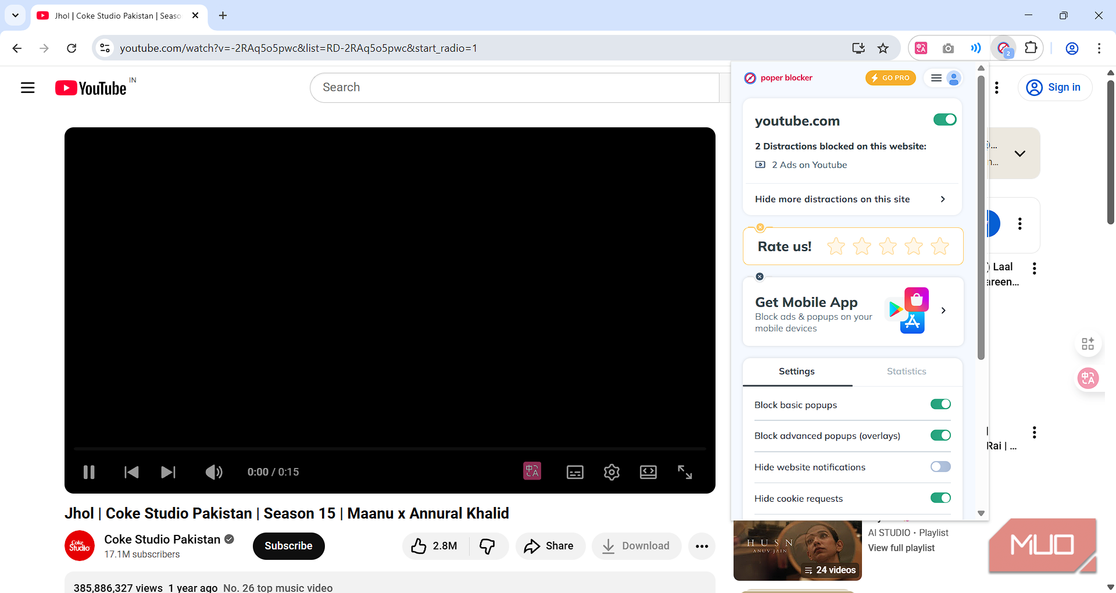This screenshot has width=1116, height=593.
Task: Enter full screen video mode
Action: 685,472
